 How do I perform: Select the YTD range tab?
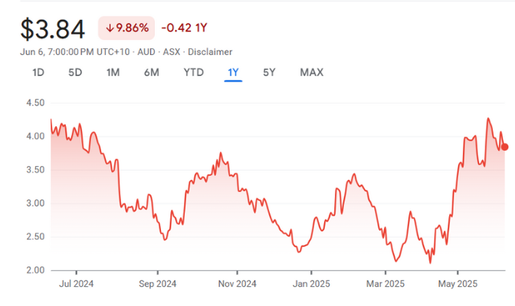pyautogui.click(x=193, y=73)
